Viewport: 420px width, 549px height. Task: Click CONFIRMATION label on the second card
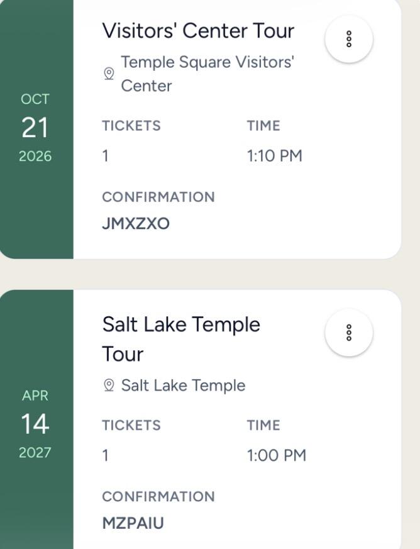(x=158, y=497)
